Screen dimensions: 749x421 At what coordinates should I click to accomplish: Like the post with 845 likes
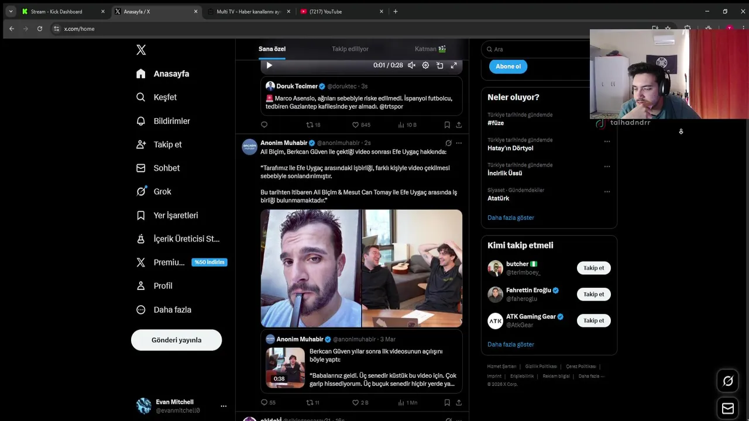coord(361,125)
